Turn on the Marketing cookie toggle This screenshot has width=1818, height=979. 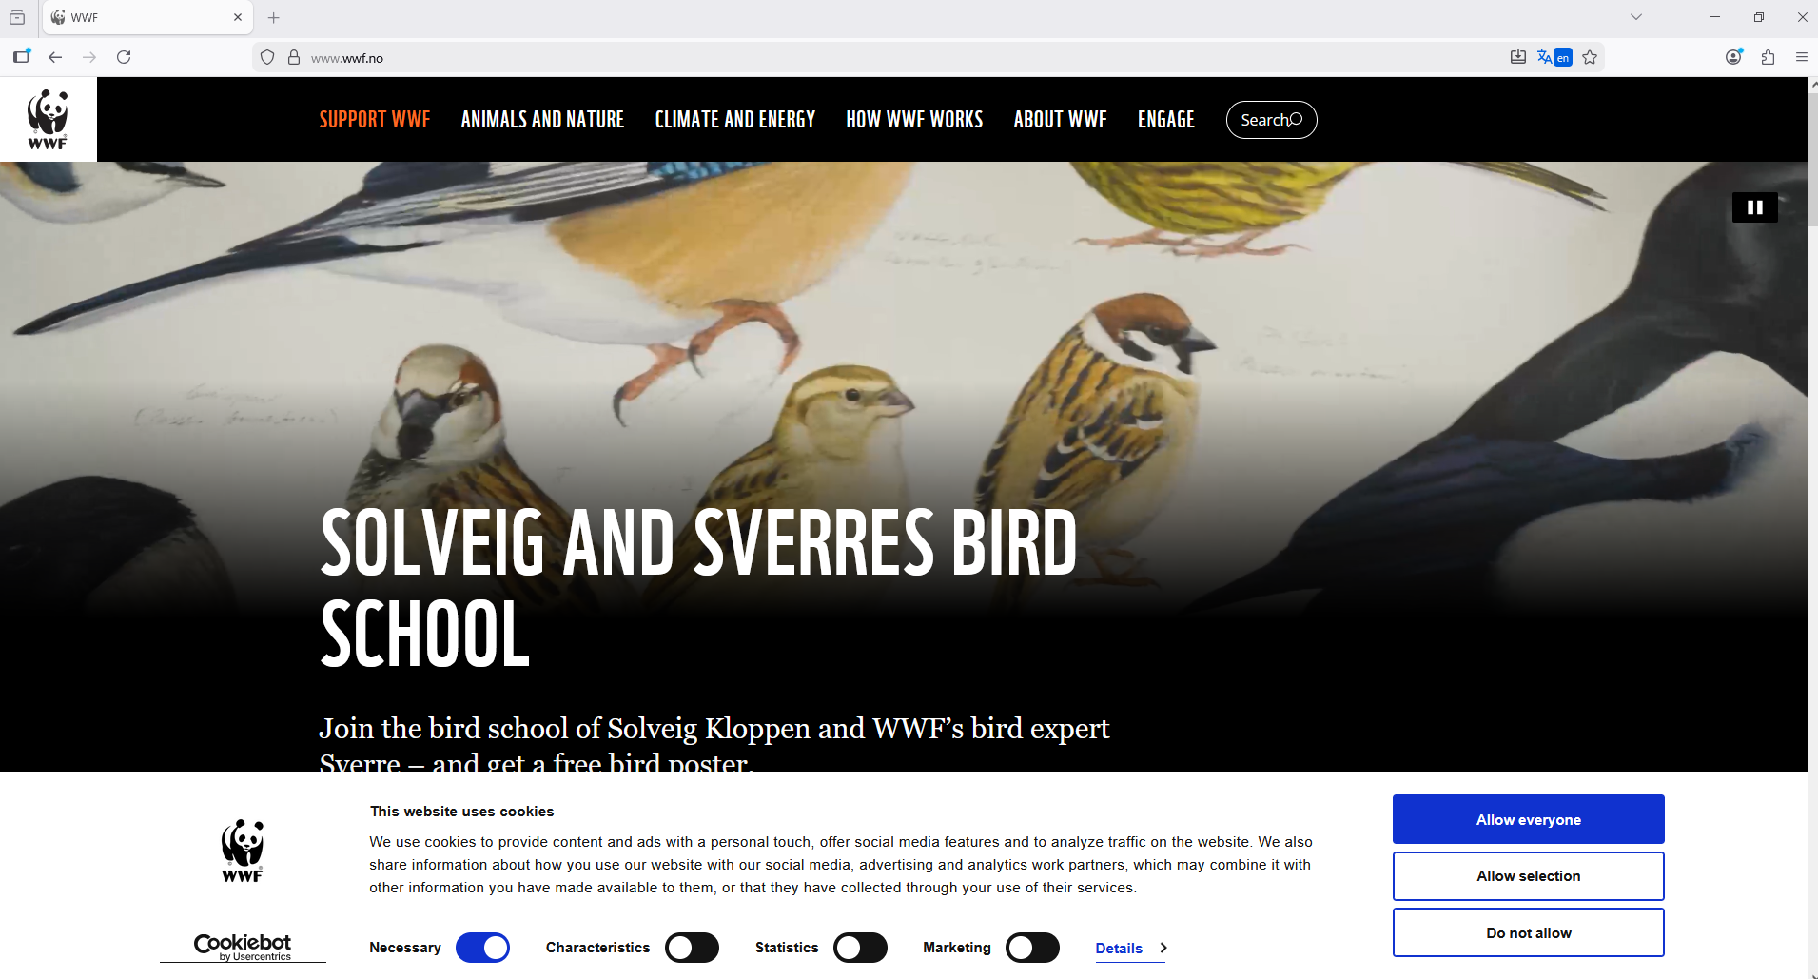[x=1032, y=948]
